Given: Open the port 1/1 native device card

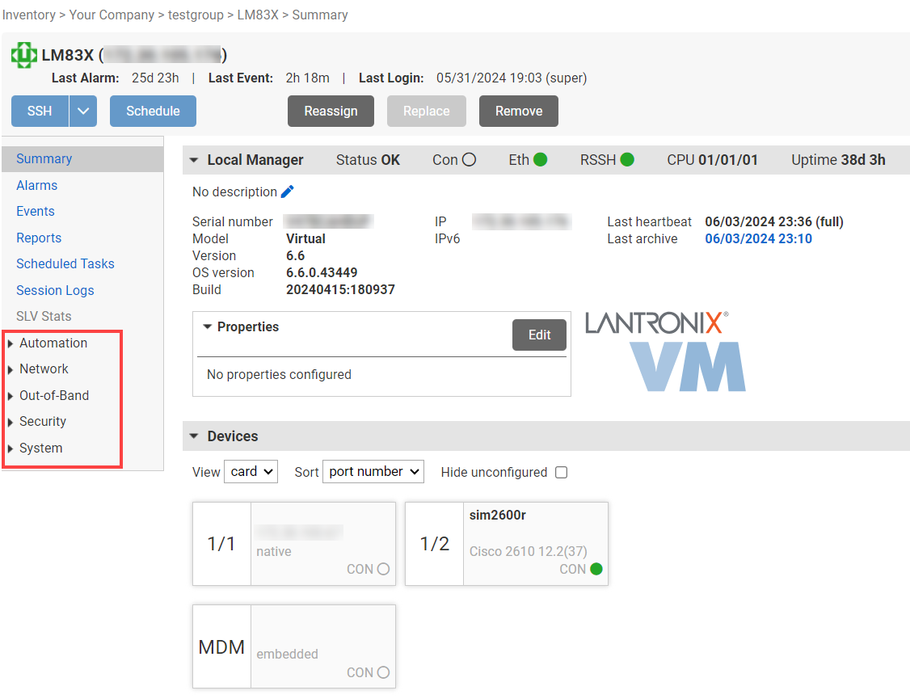Looking at the screenshot, I should pyautogui.click(x=294, y=544).
